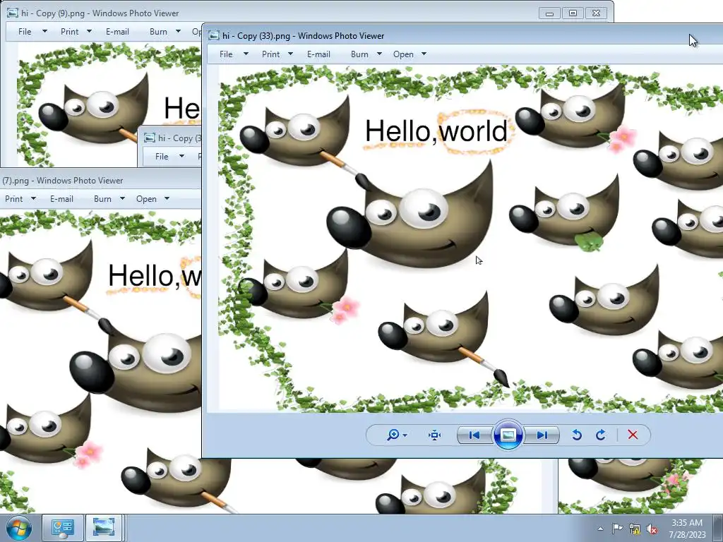Expand the Print dropdown arrow in Copy (33) window
The image size is (723, 542).
(290, 54)
